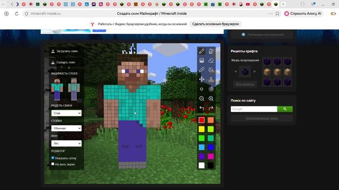Viewport: 339px width, 190px height.
Task: Bookmark the page via address bar icon
Action: pos(278,14)
